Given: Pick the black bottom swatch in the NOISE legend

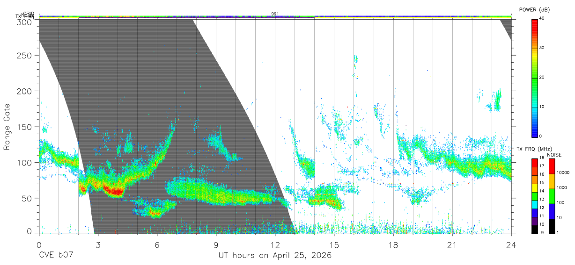Looking at the screenshot, I should (x=551, y=226).
